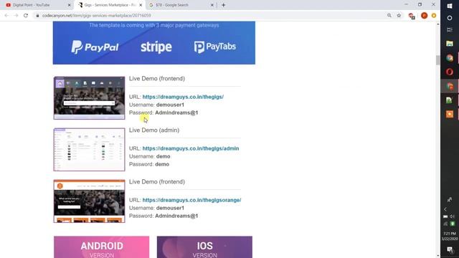Click the battery tray icon
459x258 pixels.
pos(445,216)
